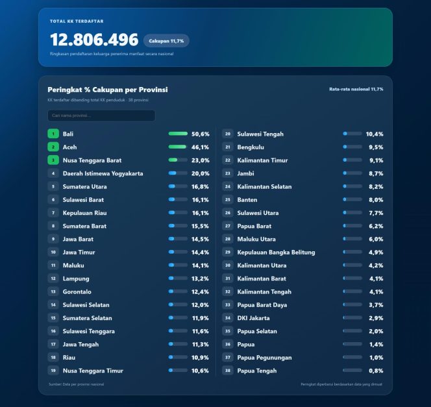This screenshot has height=407, width=431.
Task: Click rank 22 badge for Kalimantan Timur
Action: point(228,160)
